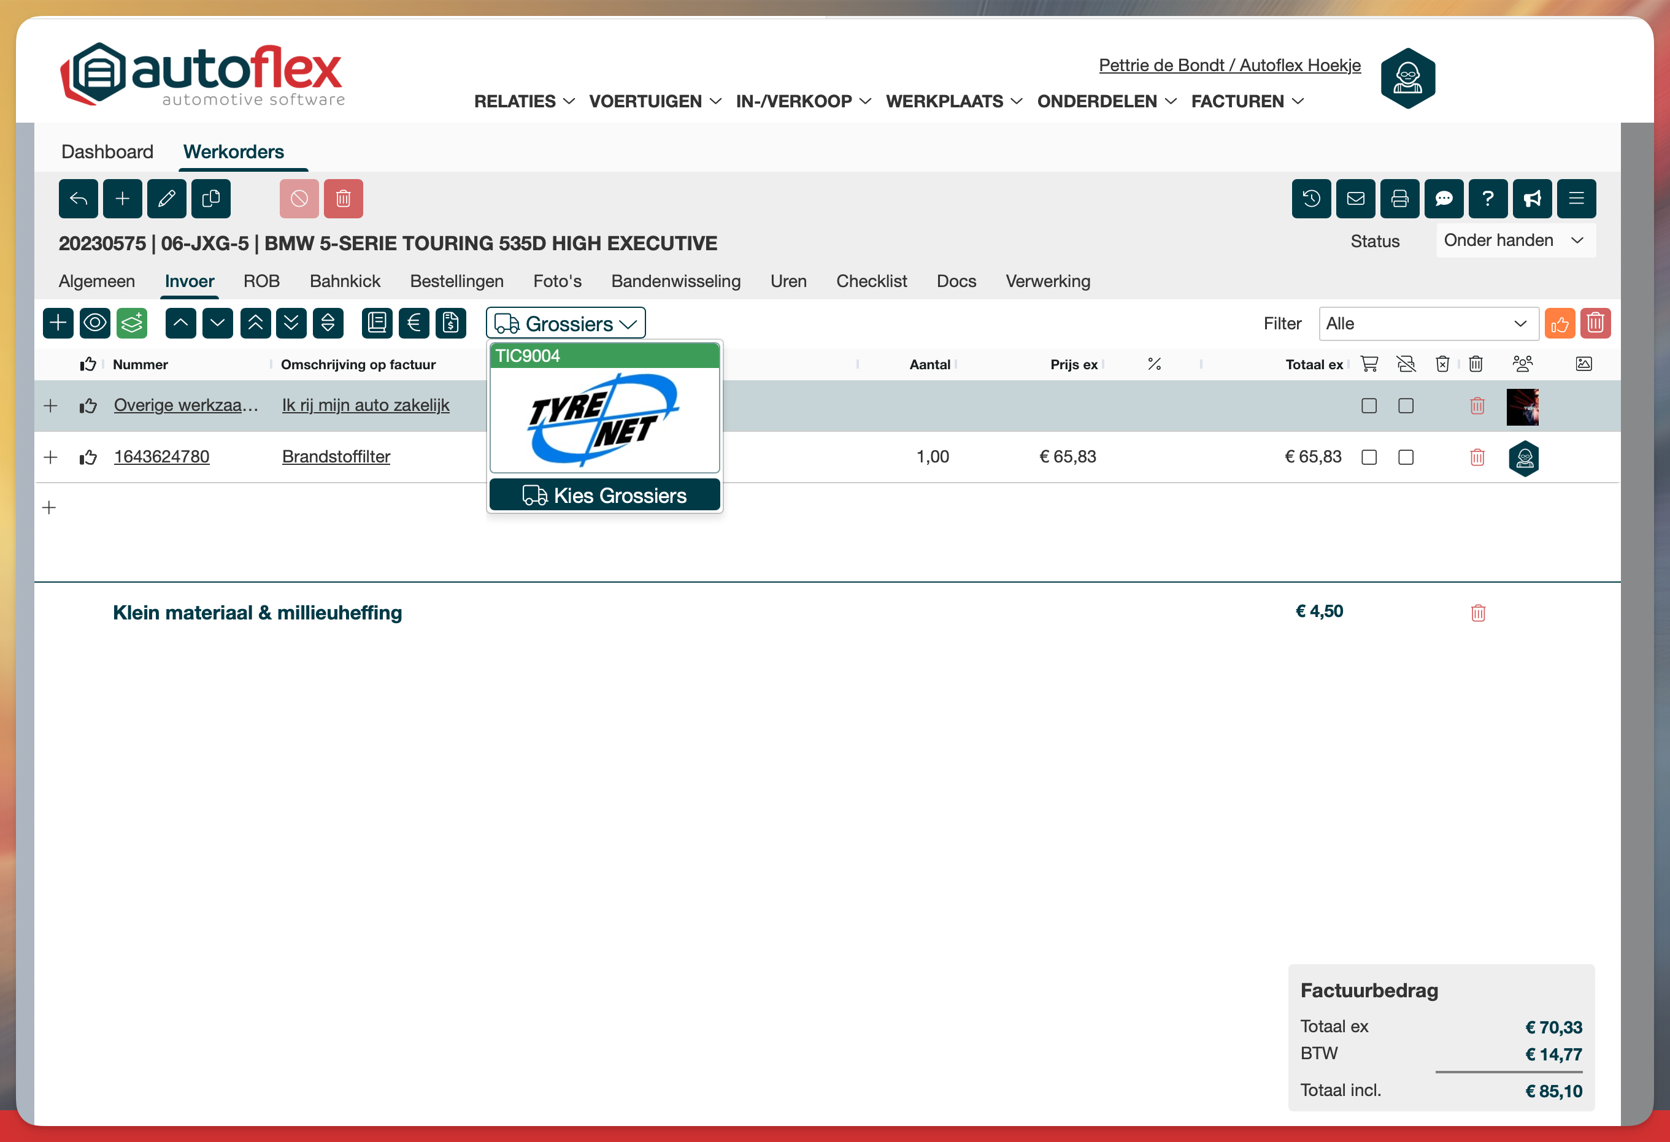Open the history clock icon
Image resolution: width=1670 pixels, height=1142 pixels.
pos(1310,198)
